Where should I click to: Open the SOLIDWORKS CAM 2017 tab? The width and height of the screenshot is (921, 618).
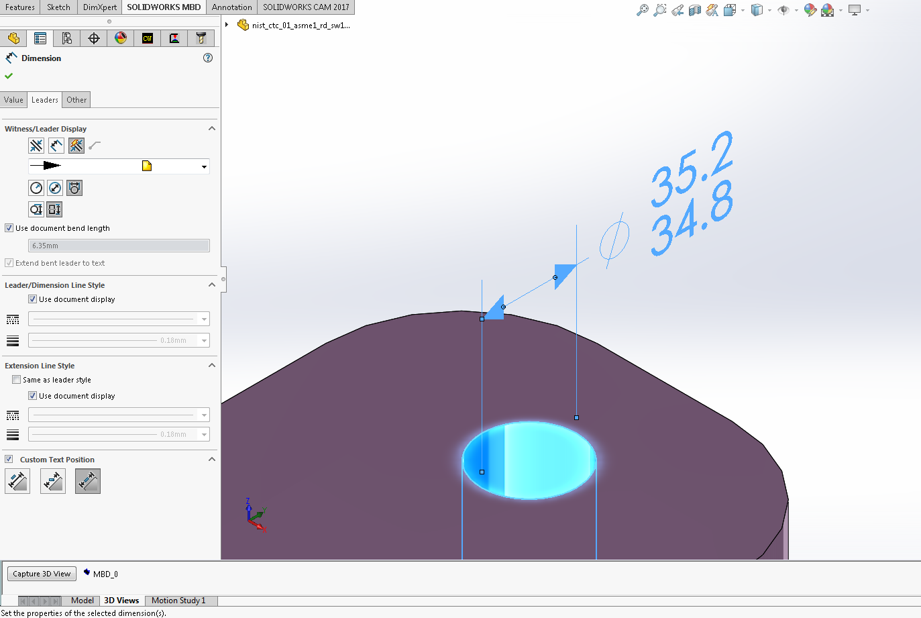[306, 7]
